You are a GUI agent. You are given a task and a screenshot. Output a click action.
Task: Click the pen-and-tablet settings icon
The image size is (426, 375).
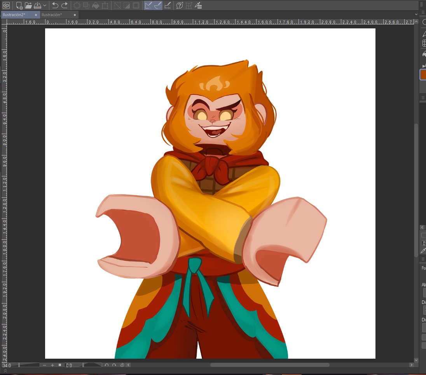pos(198,5)
